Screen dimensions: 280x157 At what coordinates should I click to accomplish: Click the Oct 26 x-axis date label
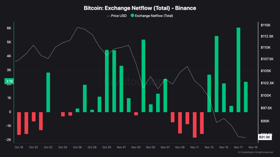77,147
